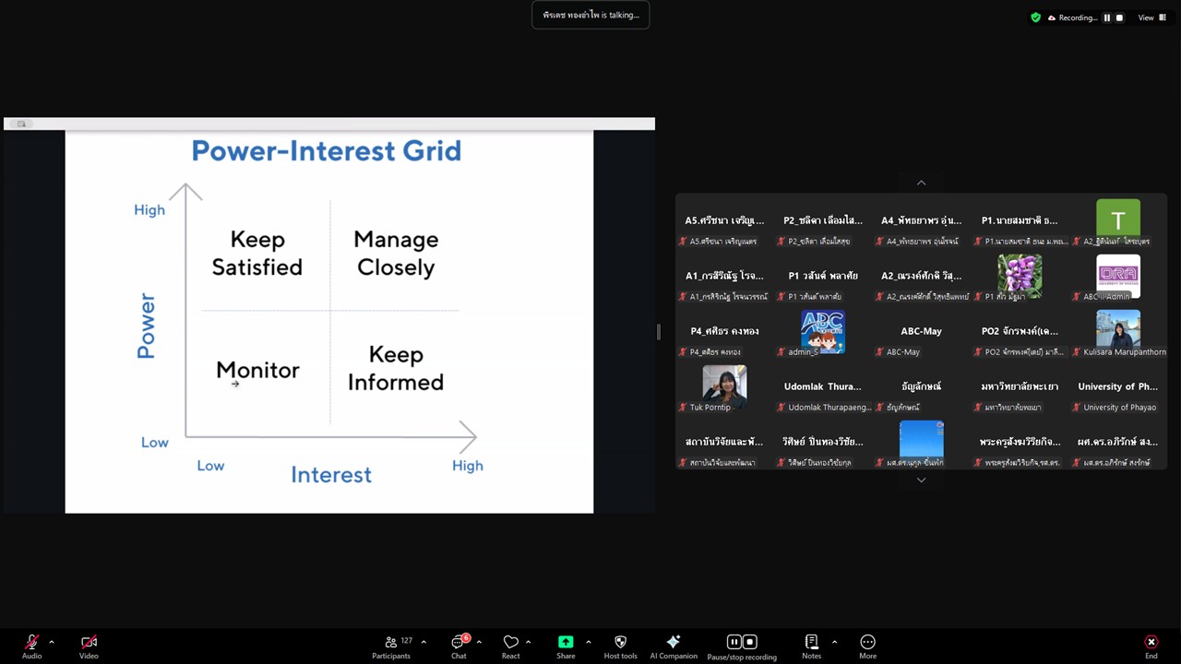Screen dimensions: 1181x664
Task: Click muted mic icon beside admin_S
Action: (781, 351)
